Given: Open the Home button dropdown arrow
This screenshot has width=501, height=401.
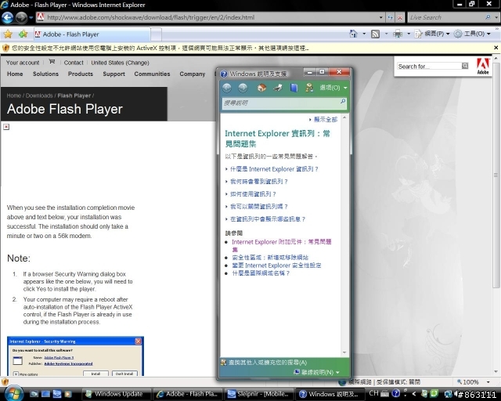Looking at the screenshot, I should pos(364,34).
